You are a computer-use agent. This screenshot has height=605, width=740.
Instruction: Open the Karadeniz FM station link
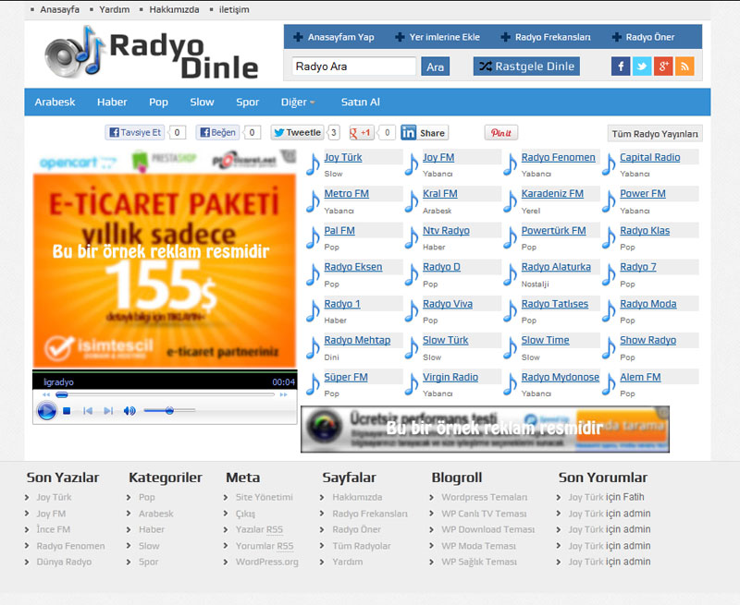coord(552,194)
